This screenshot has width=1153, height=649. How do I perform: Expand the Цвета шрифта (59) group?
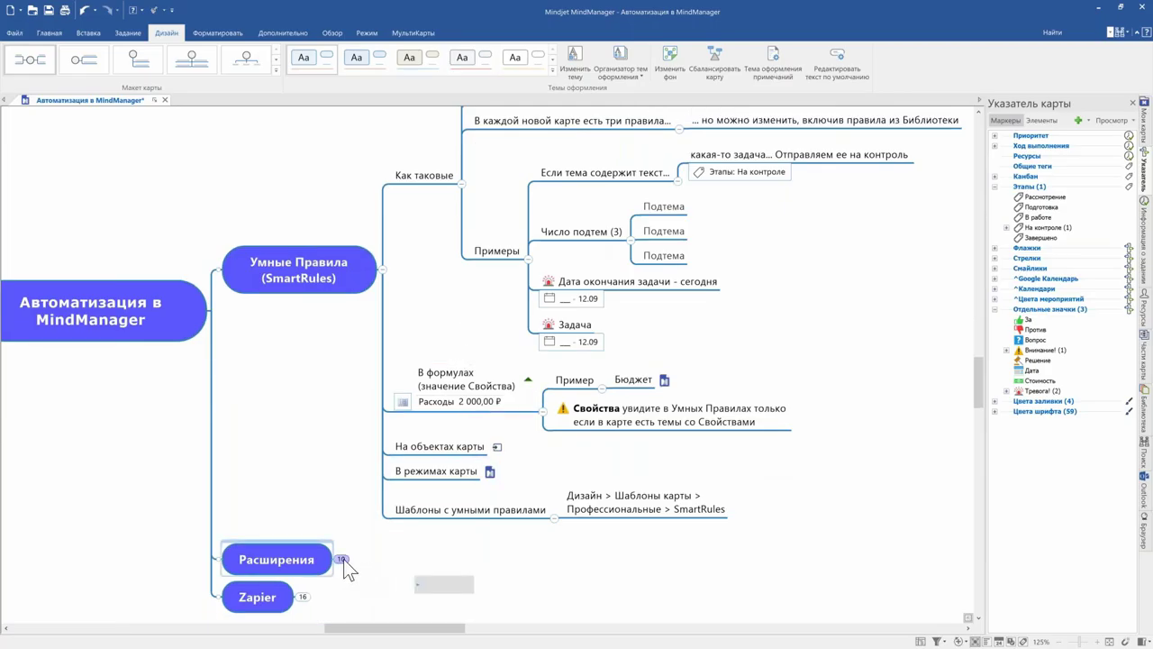click(994, 412)
